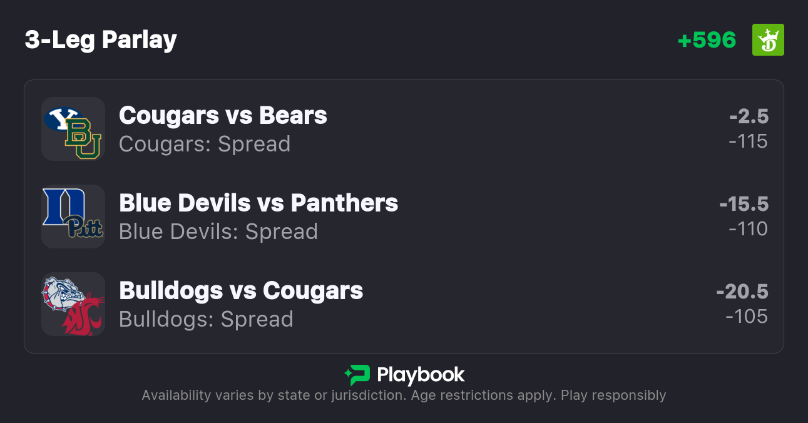Select the -15.5 spread line
This screenshot has height=423, width=808.
(744, 204)
